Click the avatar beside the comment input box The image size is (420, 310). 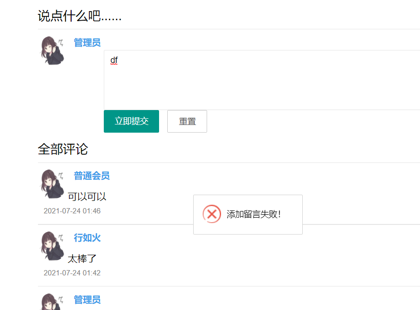(52, 50)
